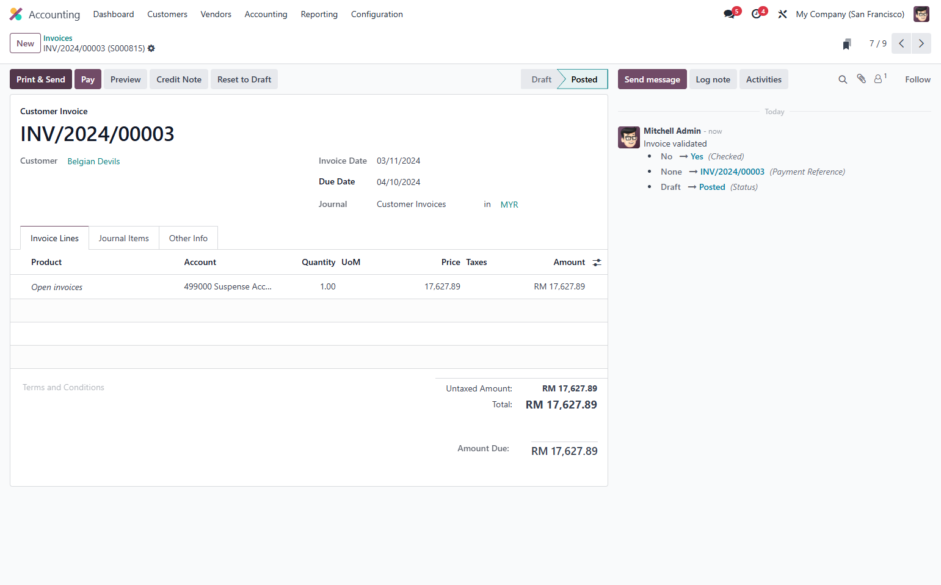
Task: Attach files with the paperclip icon
Action: (861, 79)
